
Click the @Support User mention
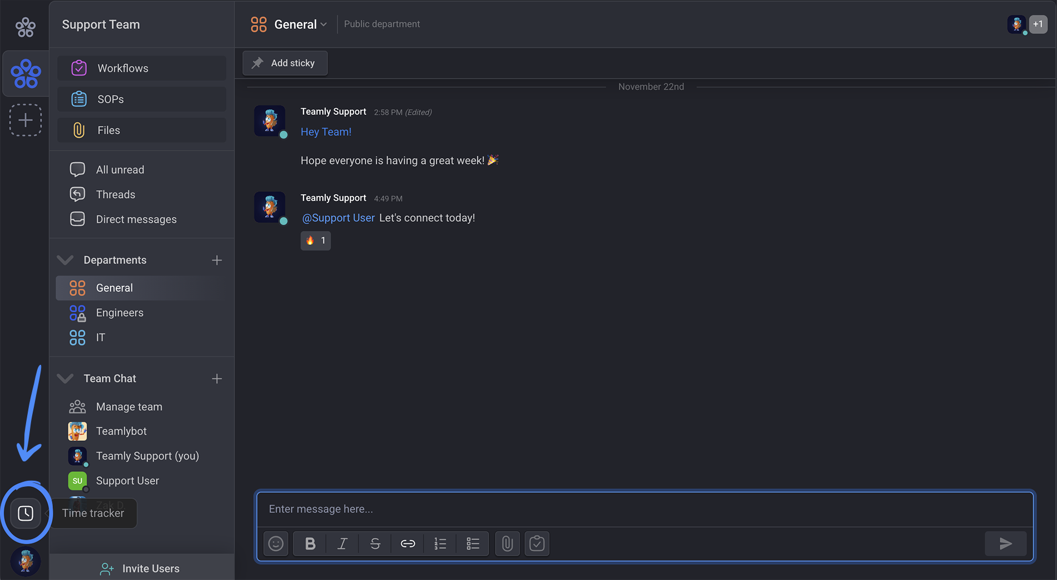point(338,218)
